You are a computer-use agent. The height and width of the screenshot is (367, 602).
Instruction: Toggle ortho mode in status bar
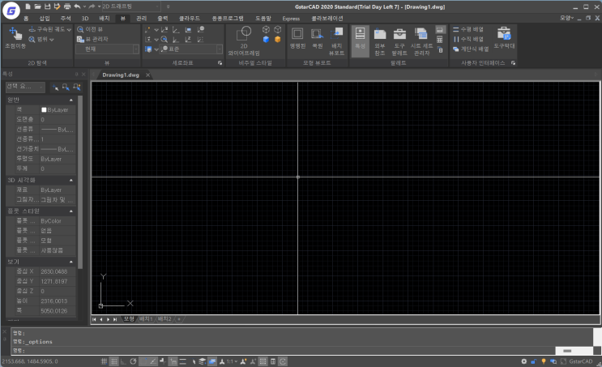123,361
